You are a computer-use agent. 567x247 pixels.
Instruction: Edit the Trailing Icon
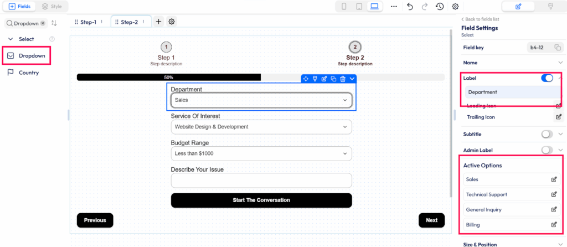(x=559, y=117)
